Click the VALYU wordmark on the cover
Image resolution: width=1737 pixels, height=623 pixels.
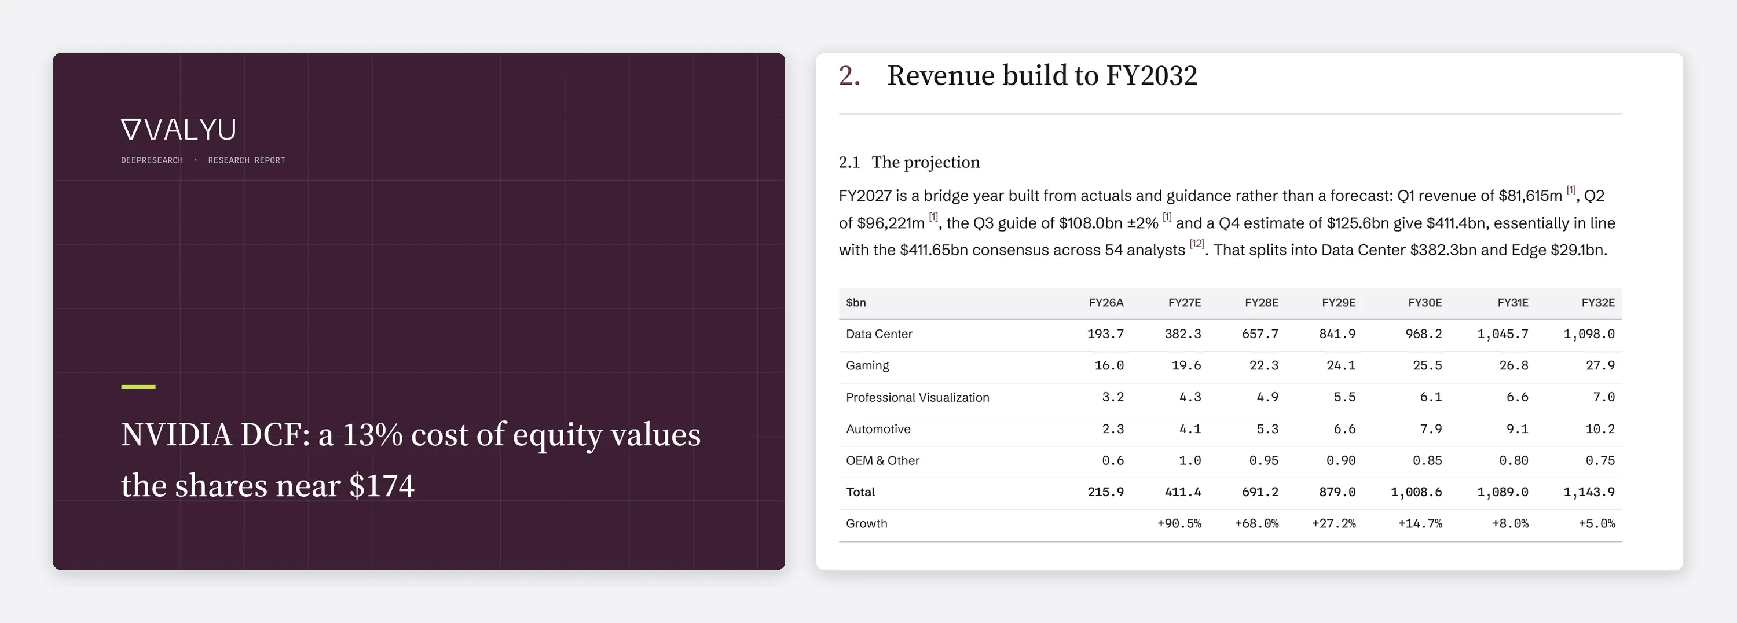point(191,130)
